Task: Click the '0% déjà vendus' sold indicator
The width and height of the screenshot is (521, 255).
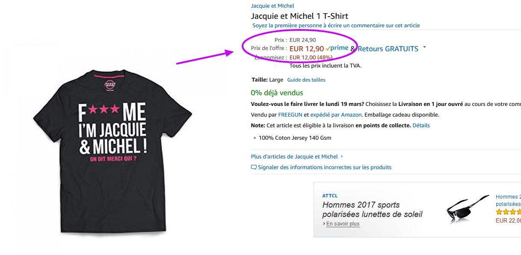Action: (x=276, y=93)
